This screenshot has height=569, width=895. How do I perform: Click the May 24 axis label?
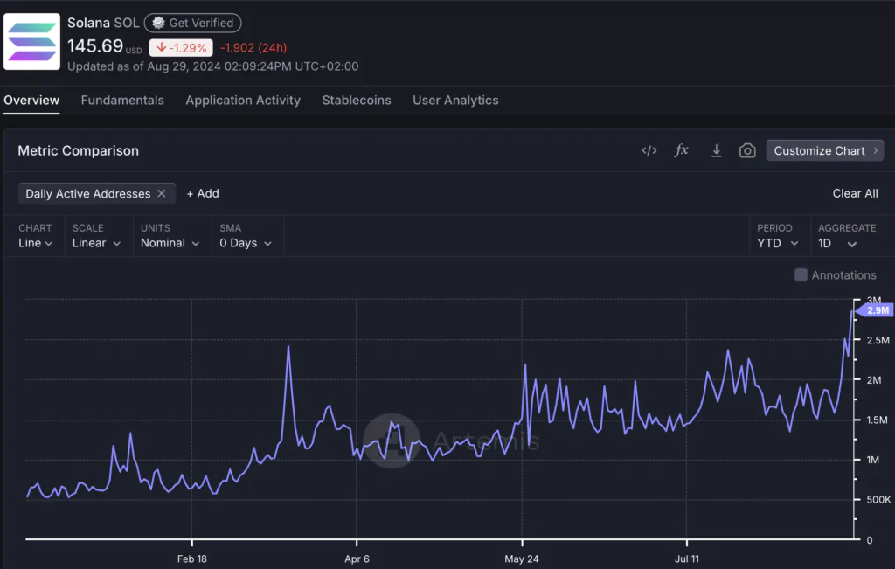click(521, 559)
